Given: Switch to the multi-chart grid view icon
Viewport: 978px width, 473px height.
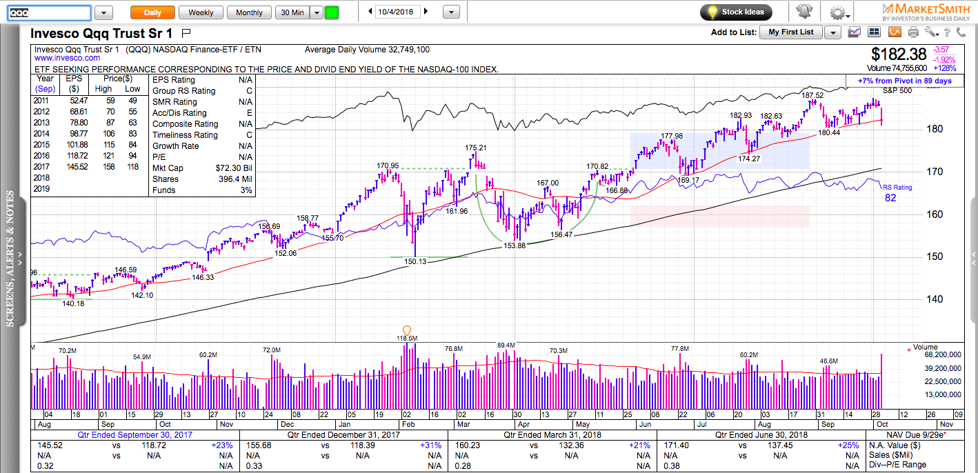Looking at the screenshot, I should pos(875,32).
